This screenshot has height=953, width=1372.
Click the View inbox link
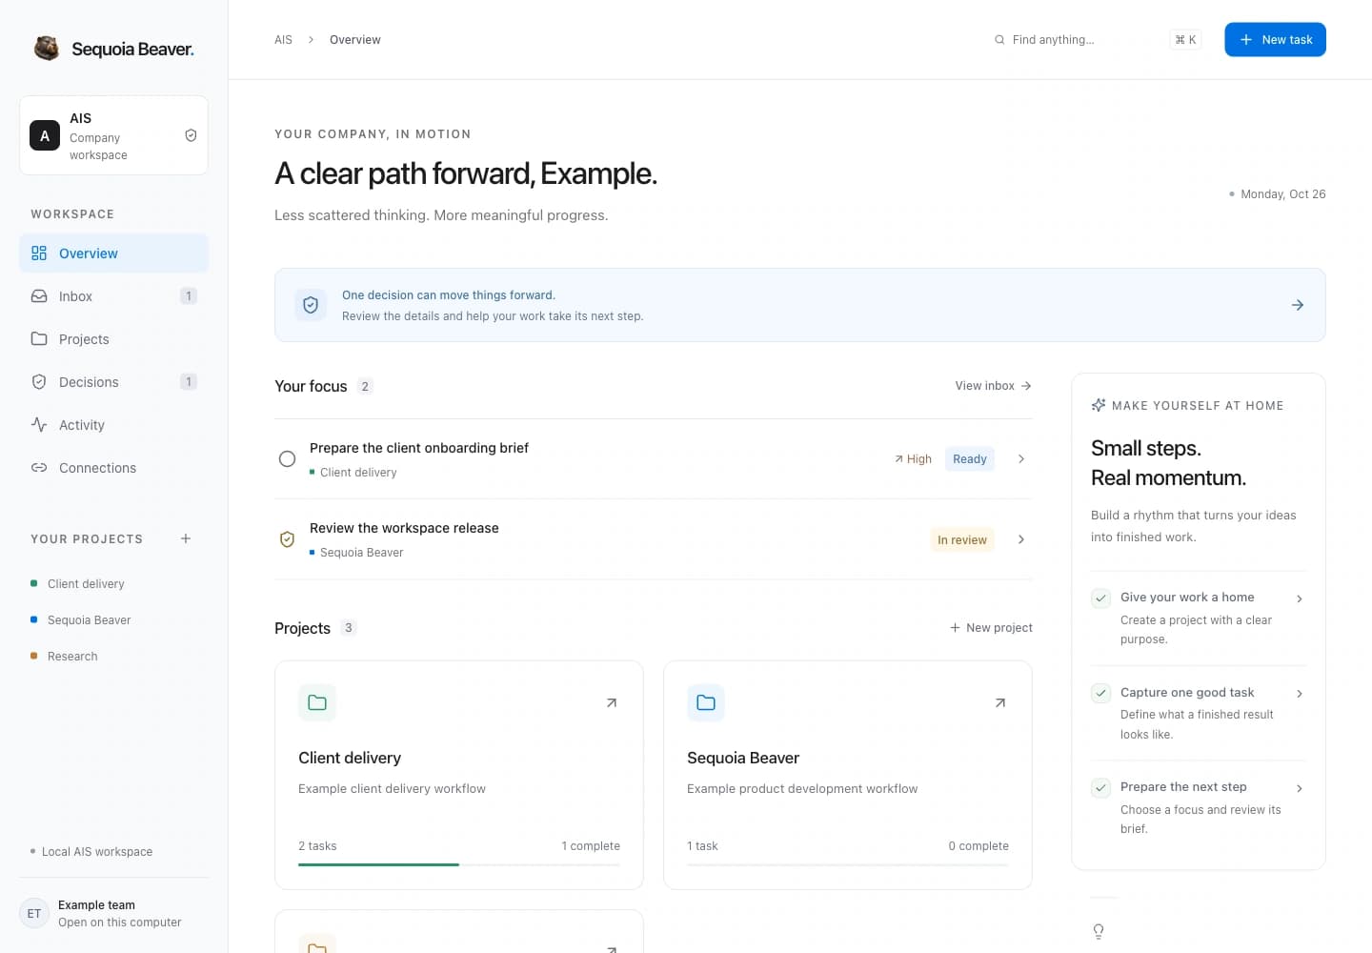pyautogui.click(x=993, y=386)
